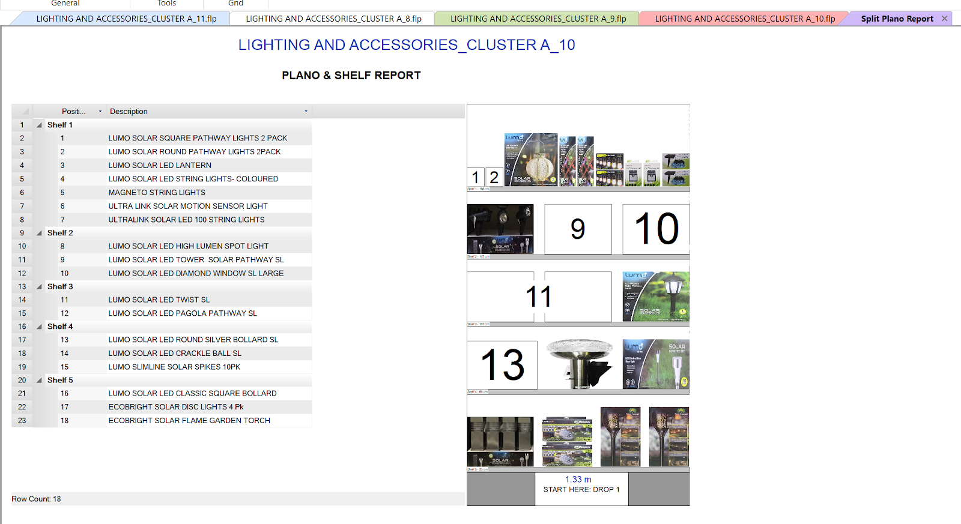Collapse the Shelf 3 group
The width and height of the screenshot is (961, 524).
tap(39, 287)
